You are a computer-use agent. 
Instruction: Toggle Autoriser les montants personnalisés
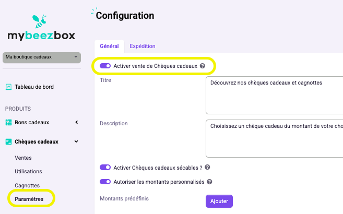[105, 182]
